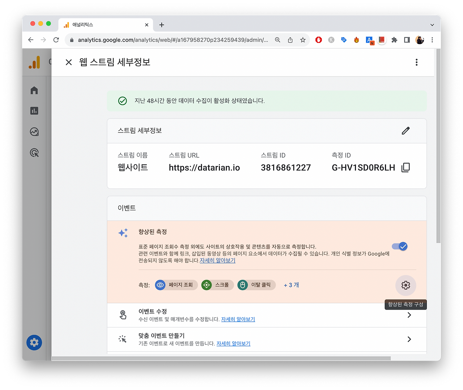Click the horizontal scrollbar at the bottom

(221, 359)
